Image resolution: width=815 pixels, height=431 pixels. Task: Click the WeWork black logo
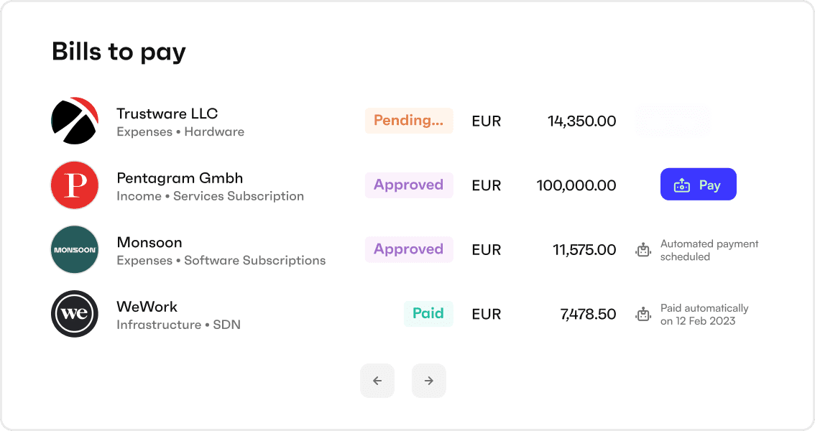75,314
